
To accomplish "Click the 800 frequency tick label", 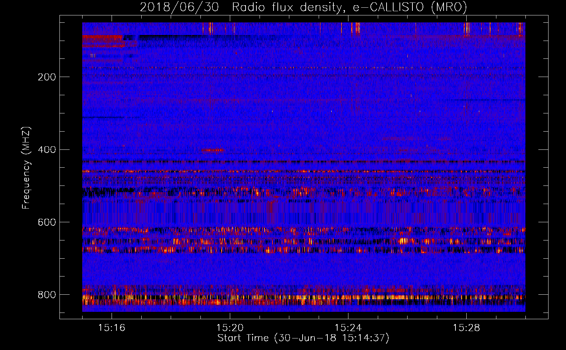I will (47, 295).
